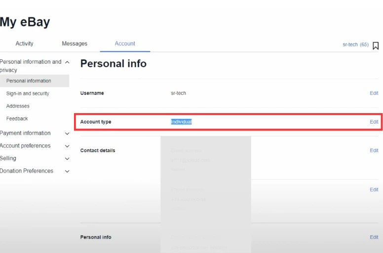Expand the Account preferences section

point(67,146)
